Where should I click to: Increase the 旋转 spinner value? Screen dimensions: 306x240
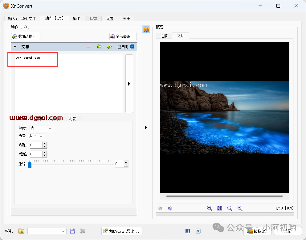pyautogui.click(x=126, y=162)
